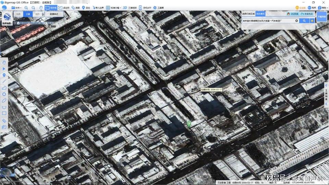Switch map layer to 卫星 satellite

[28, 14]
